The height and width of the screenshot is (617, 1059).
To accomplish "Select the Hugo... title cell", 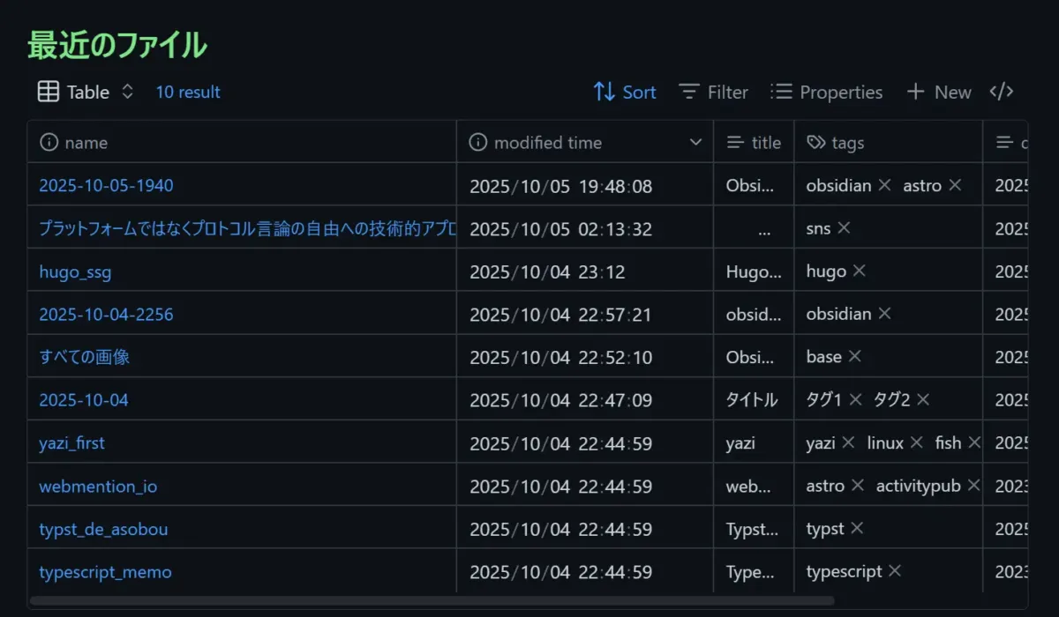I will [753, 272].
